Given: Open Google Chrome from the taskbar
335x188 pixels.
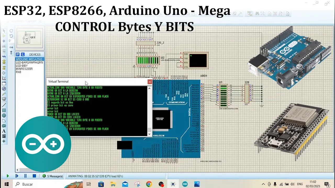Looking at the screenshot, I should click(149, 184).
